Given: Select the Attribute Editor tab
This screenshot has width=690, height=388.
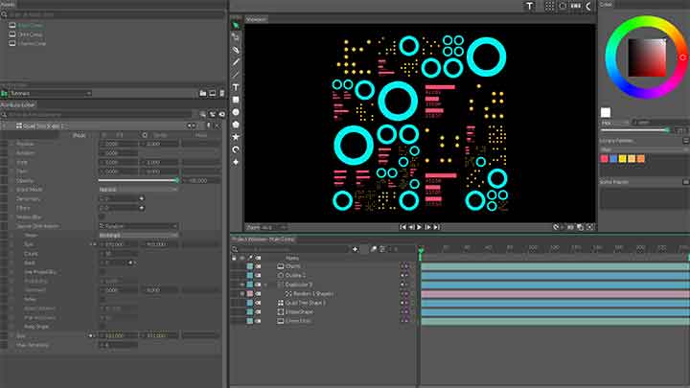Looking at the screenshot, I should tap(18, 105).
